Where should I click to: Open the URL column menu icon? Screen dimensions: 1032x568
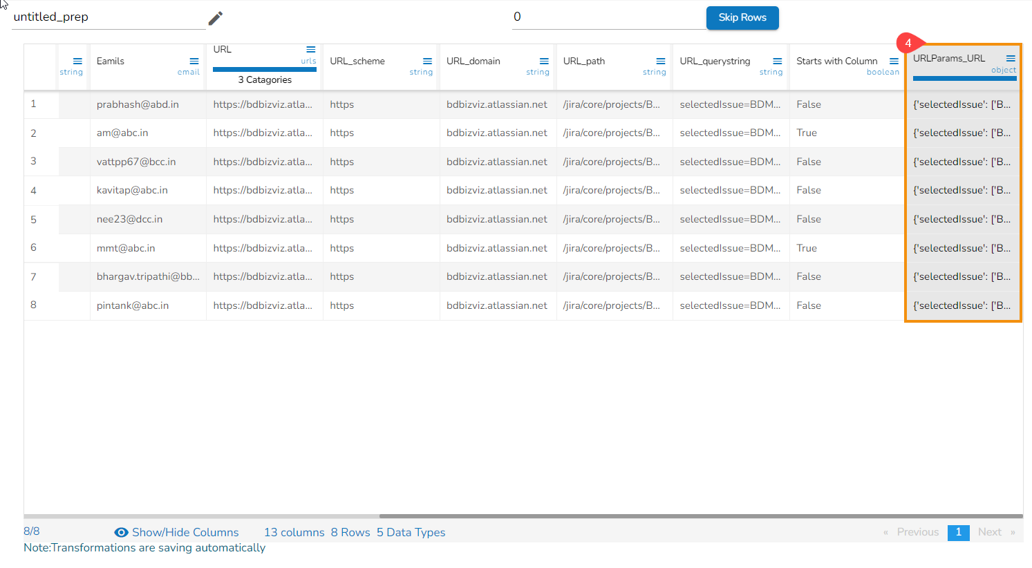[311, 50]
